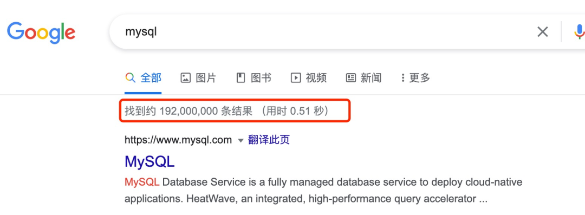
Task: Click the book icon beside 图书
Action: click(240, 77)
